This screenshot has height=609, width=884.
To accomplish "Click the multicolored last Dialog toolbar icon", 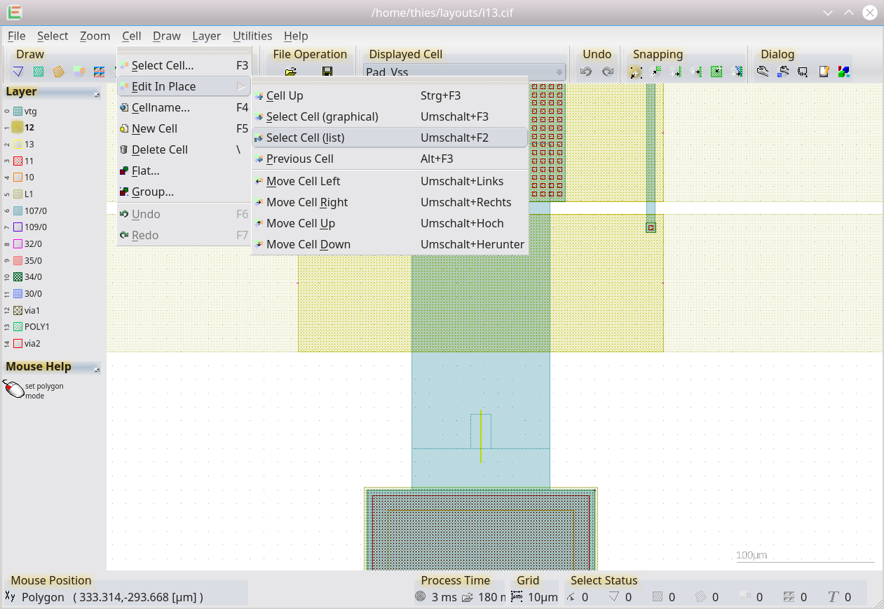I will pyautogui.click(x=843, y=72).
